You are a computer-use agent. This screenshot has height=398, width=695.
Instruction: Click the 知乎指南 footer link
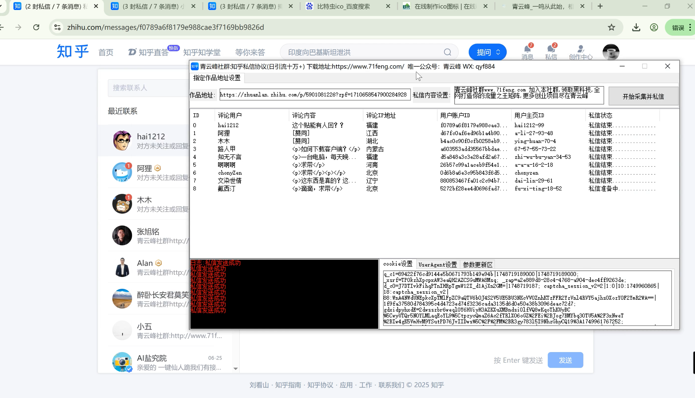pos(288,385)
